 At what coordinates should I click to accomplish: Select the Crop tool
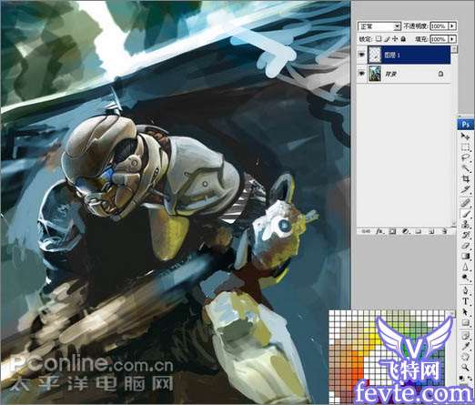pyautogui.click(x=465, y=179)
